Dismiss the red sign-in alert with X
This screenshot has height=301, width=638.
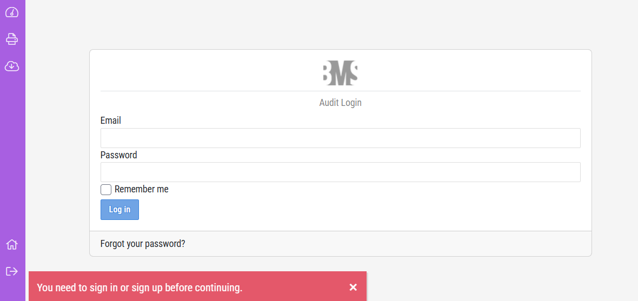pyautogui.click(x=353, y=287)
